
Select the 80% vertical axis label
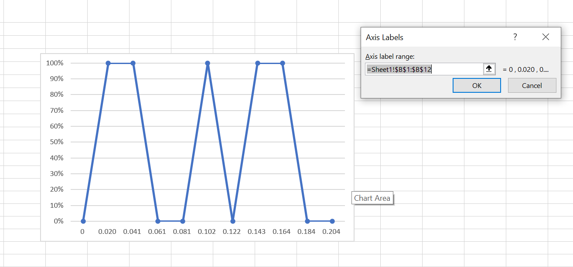tap(56, 95)
